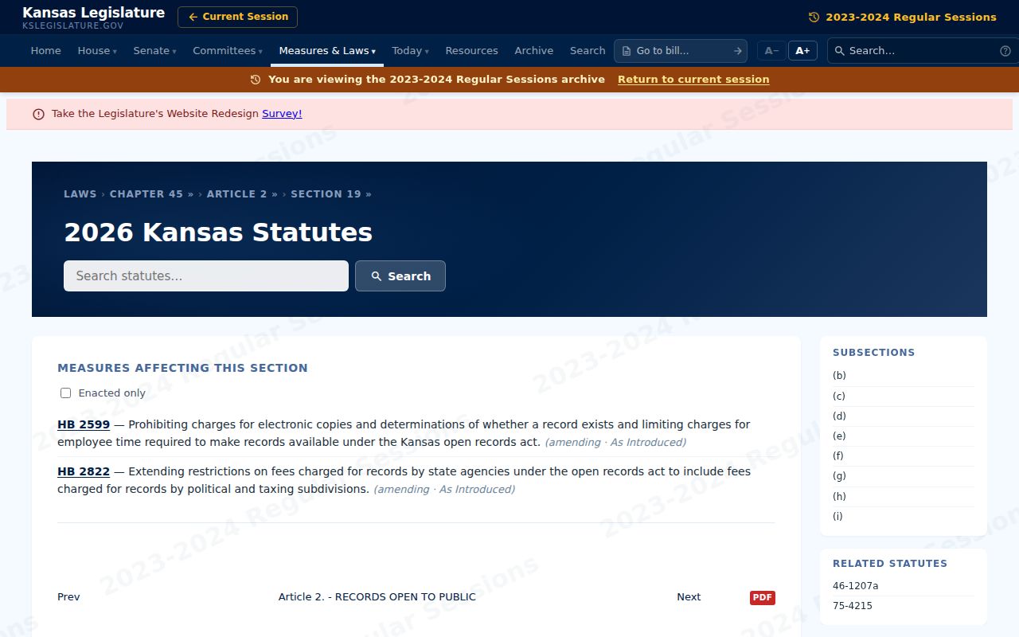
Task: Click the back-arrow Current Session button
Action: [x=237, y=17]
